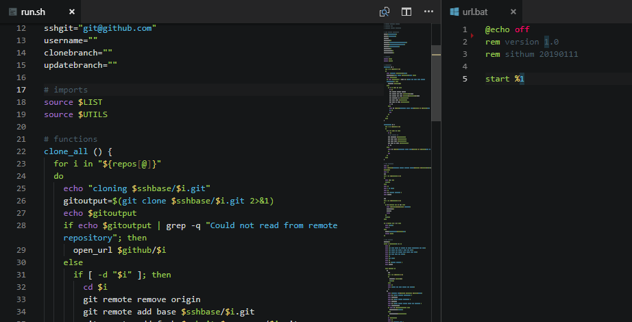Screen dimensions: 632x322
Task: Click the "gitoutput=$(git clone" line
Action: 169,201
